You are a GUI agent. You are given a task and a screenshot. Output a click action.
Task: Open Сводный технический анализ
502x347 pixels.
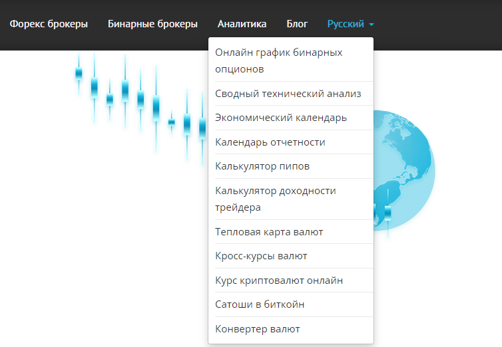pos(291,94)
